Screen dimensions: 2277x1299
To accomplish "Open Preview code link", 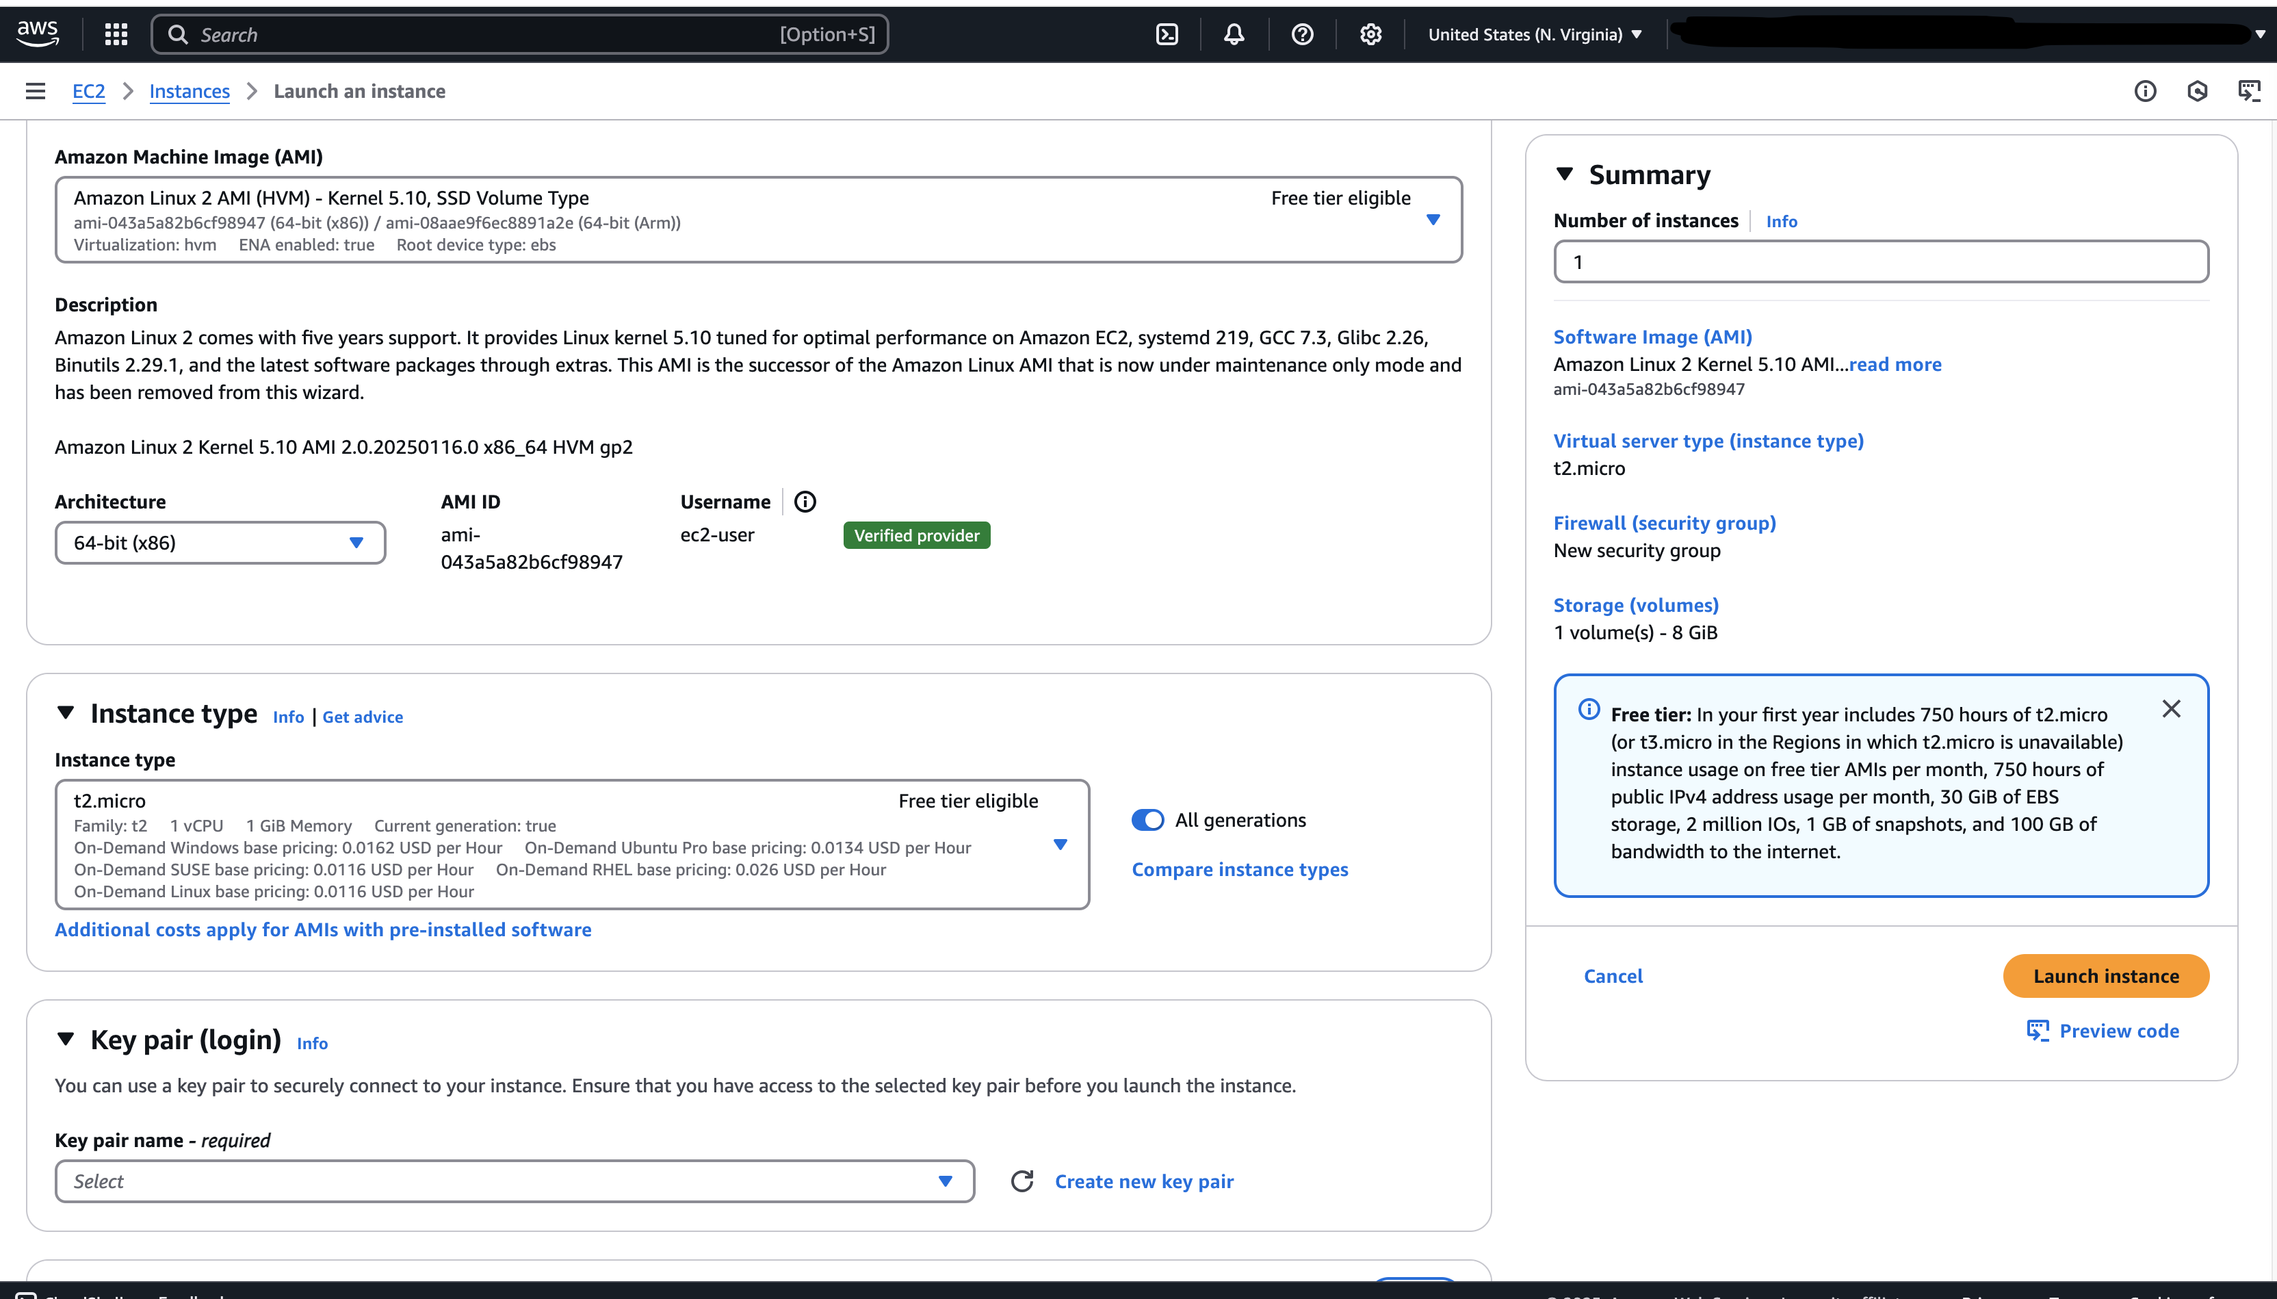I will (x=2119, y=1031).
